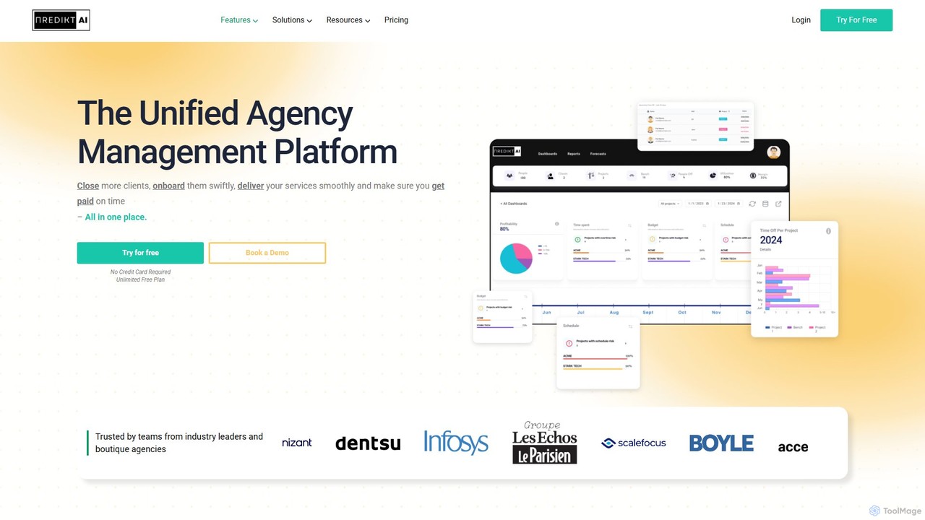Click the hero Try for free button
The width and height of the screenshot is (925, 520).
(x=140, y=253)
